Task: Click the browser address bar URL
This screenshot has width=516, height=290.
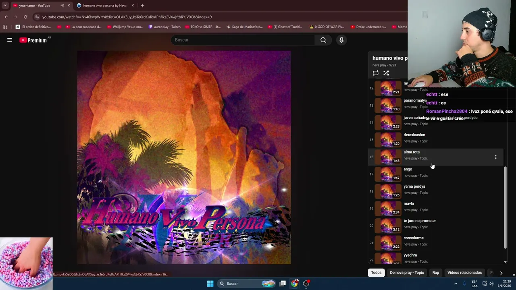Action: pos(127,17)
